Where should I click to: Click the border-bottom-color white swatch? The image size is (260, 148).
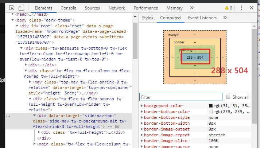click(211, 112)
